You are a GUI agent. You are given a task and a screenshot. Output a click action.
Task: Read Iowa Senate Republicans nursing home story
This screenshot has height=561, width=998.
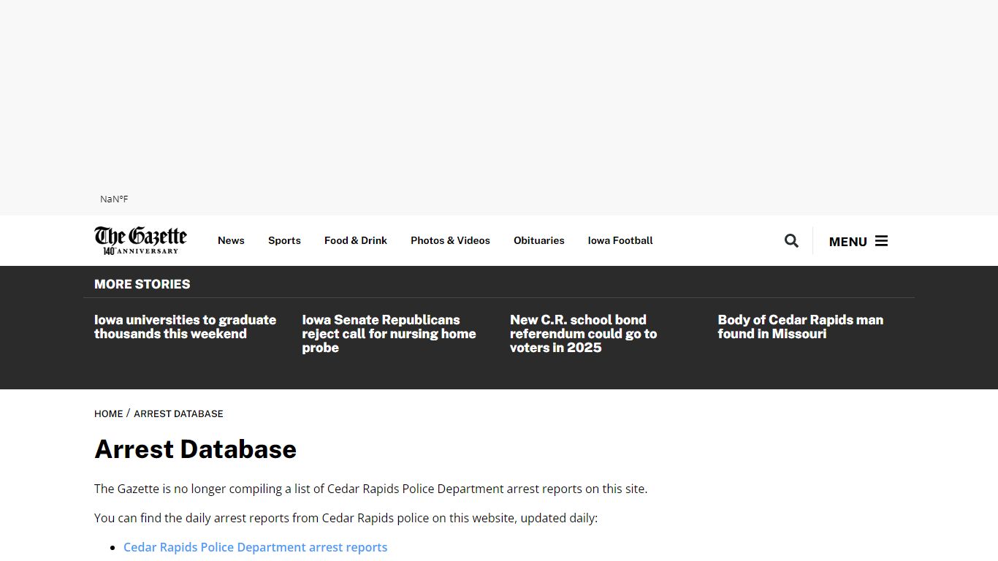click(389, 334)
